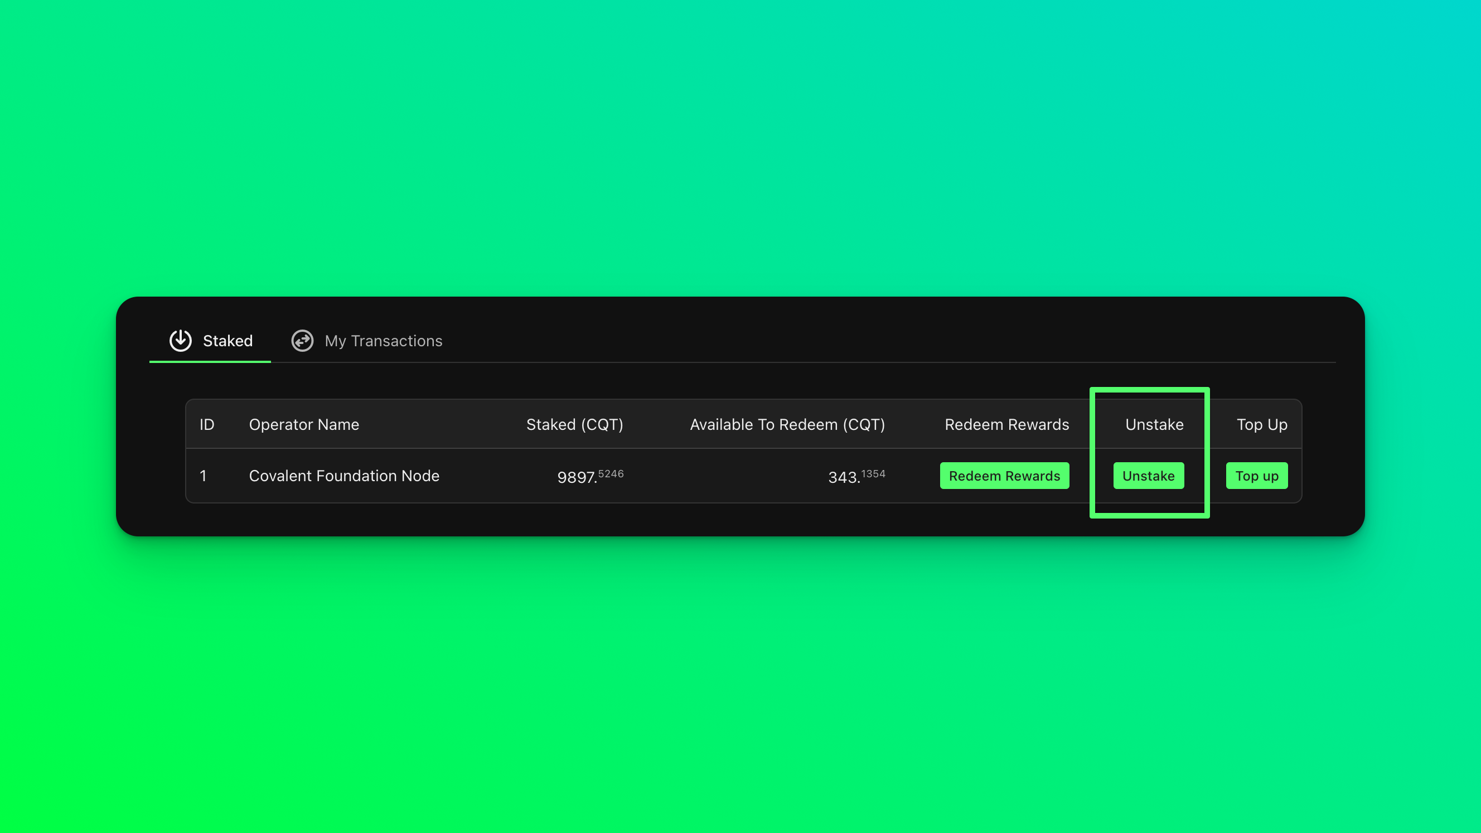Click the Available To Redeem (CQT) header
This screenshot has height=833, width=1481.
[x=788, y=424]
